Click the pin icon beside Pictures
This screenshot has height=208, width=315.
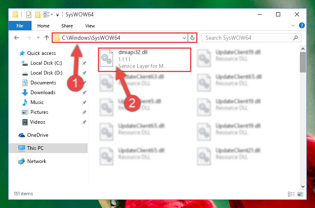(84, 112)
